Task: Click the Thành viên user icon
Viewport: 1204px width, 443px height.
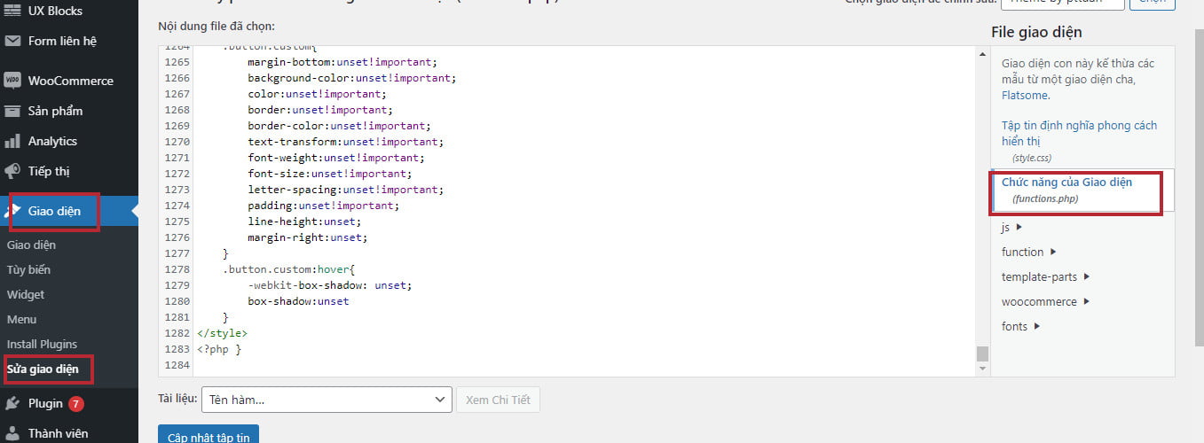Action: 12,433
